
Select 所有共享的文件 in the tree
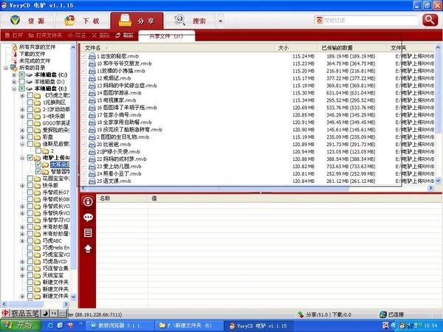tap(37, 47)
